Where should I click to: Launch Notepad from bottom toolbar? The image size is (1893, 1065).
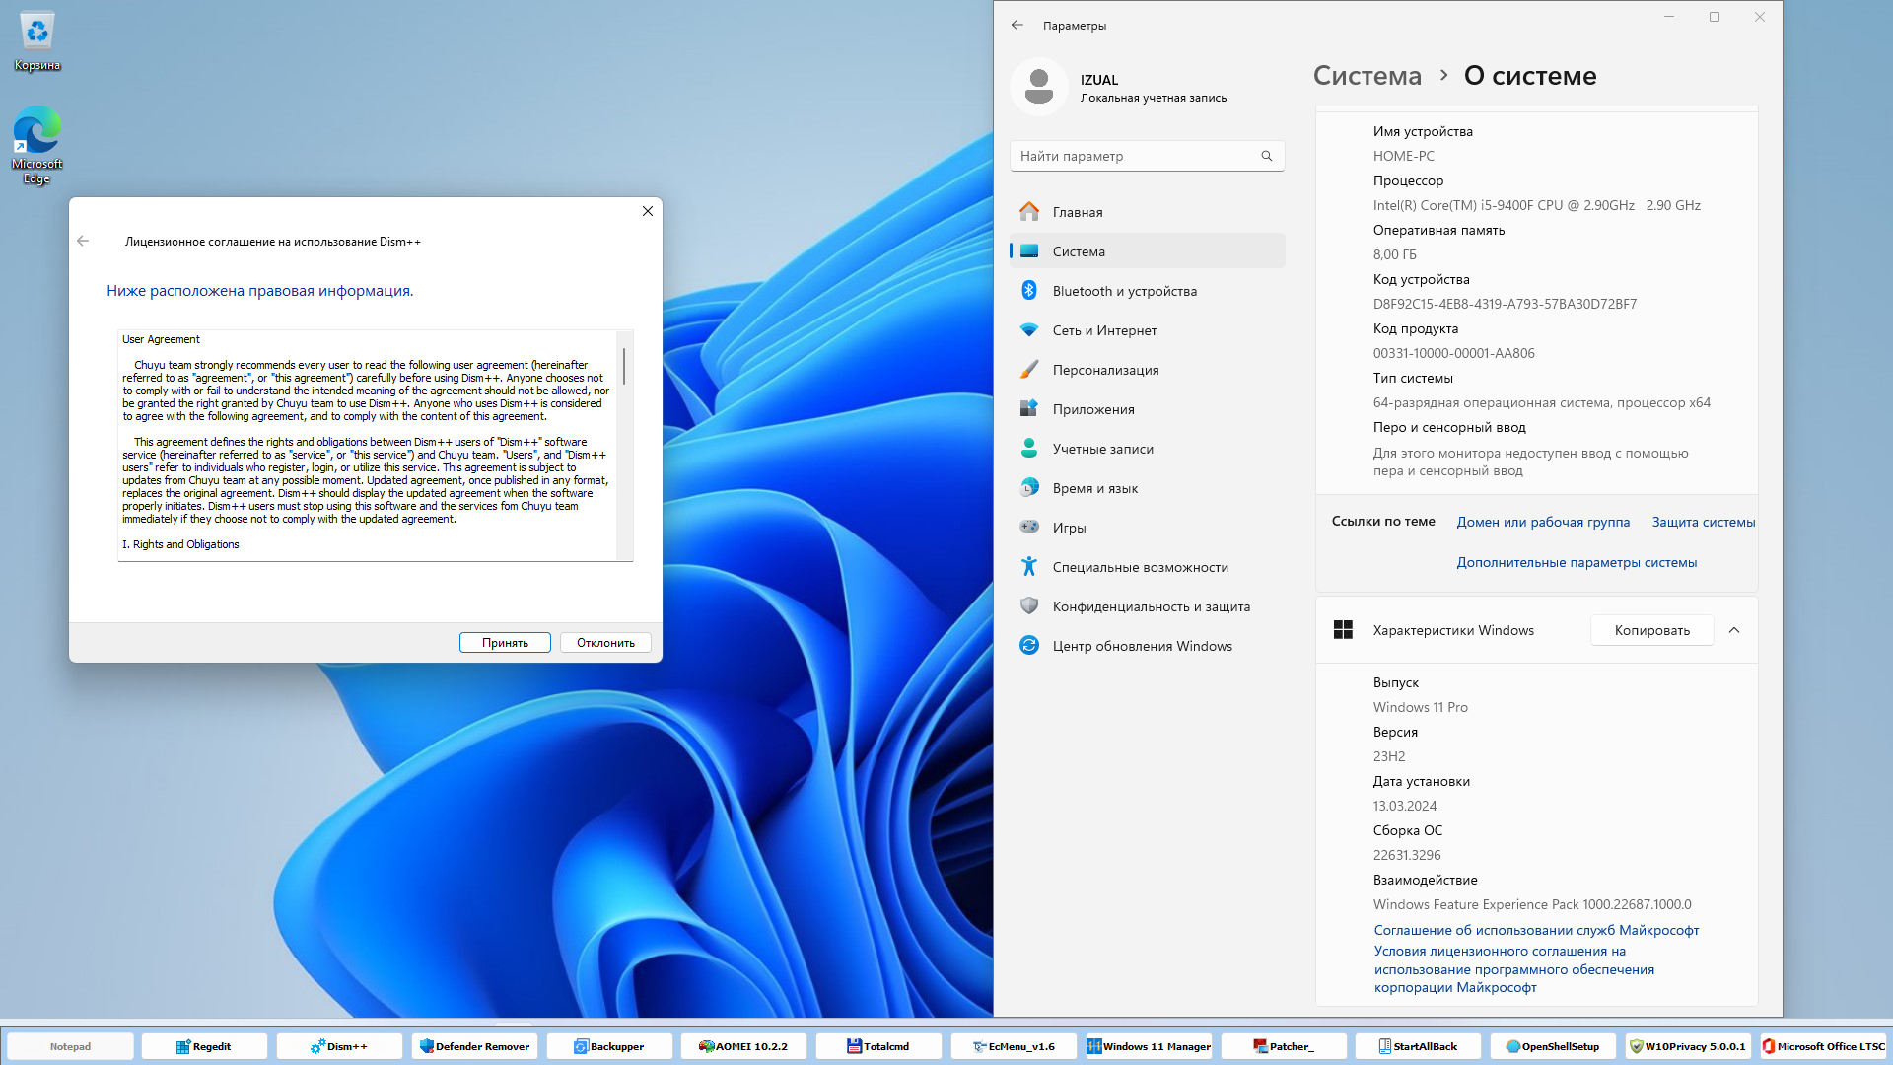[70, 1046]
